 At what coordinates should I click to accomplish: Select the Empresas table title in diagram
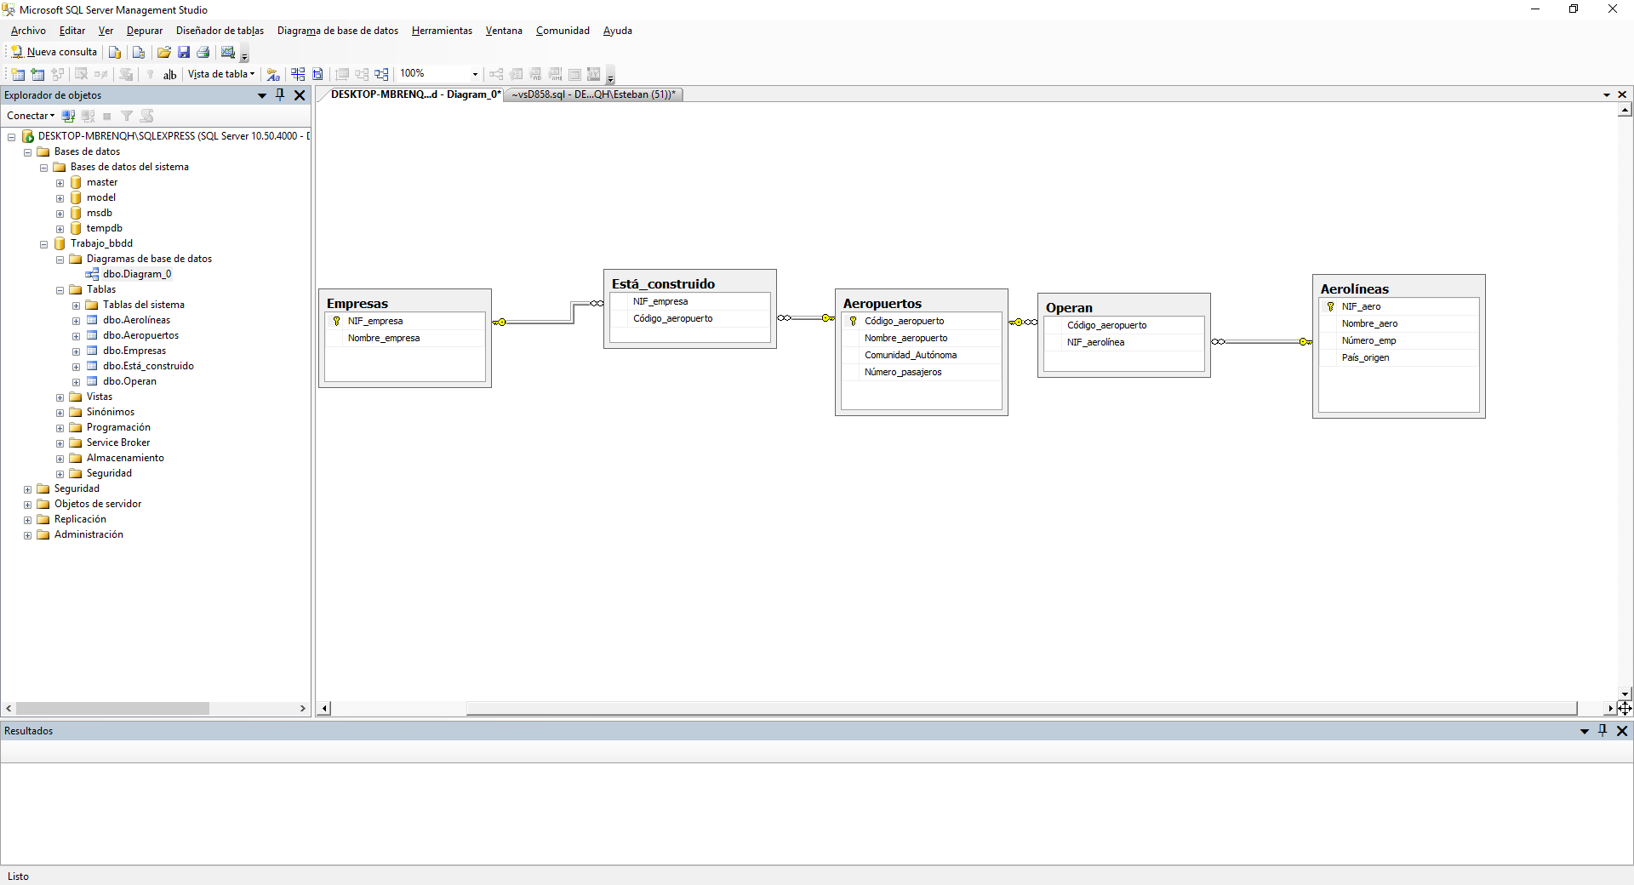[357, 304]
